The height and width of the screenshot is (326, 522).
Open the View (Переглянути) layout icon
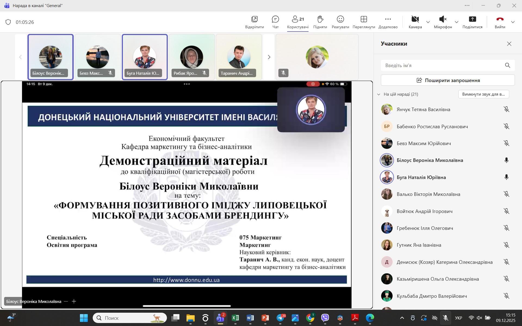click(x=363, y=19)
